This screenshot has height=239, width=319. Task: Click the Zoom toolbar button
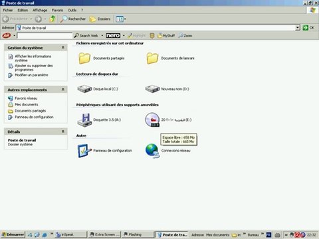point(185,35)
